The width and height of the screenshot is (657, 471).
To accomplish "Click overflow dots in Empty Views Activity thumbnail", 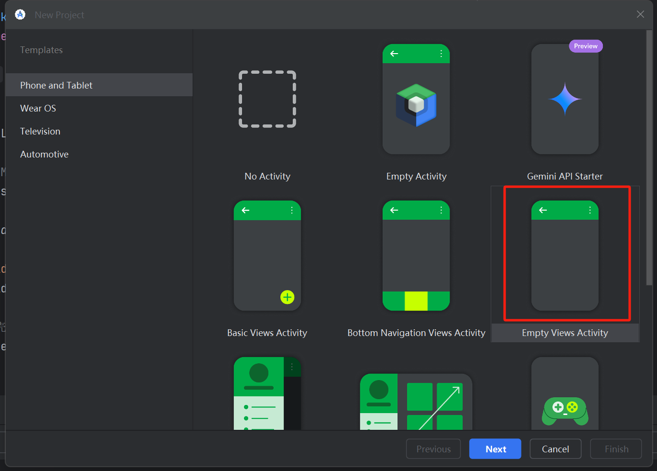I will [589, 210].
